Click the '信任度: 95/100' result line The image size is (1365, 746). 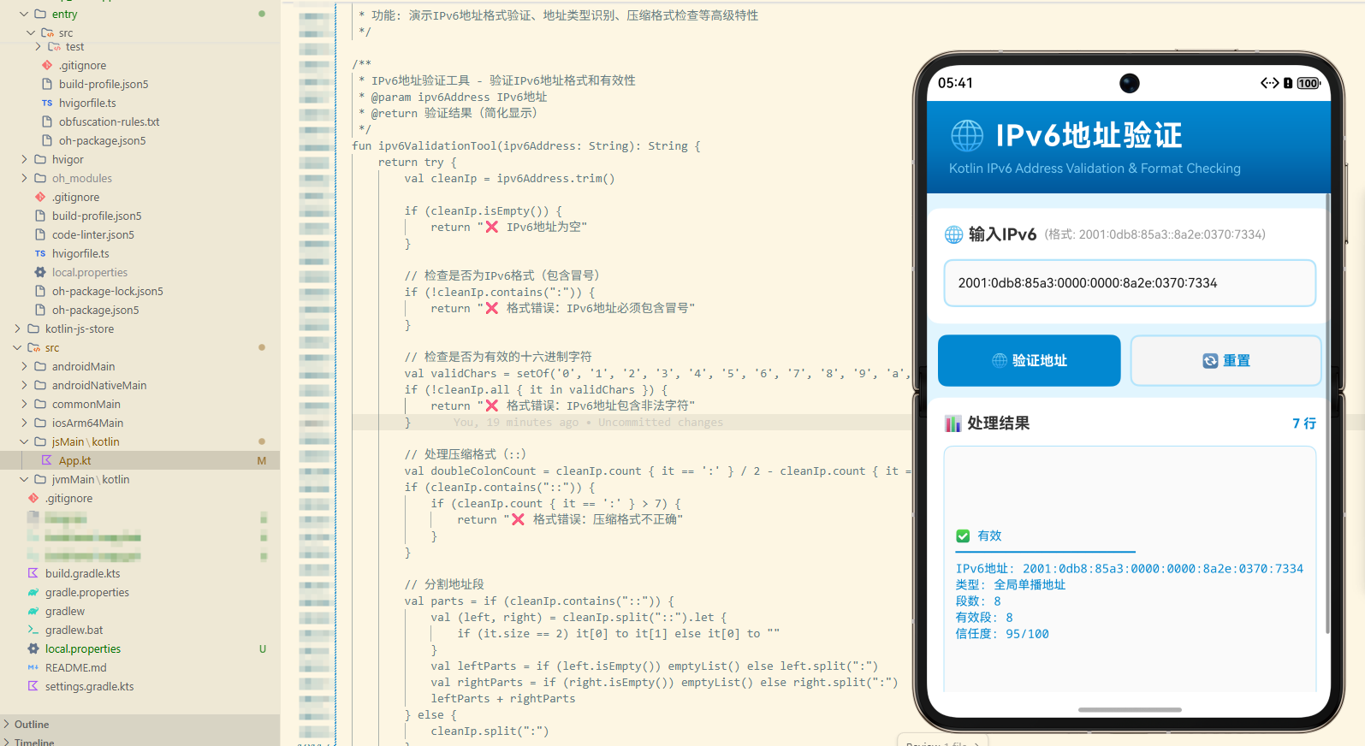pos(1002,634)
